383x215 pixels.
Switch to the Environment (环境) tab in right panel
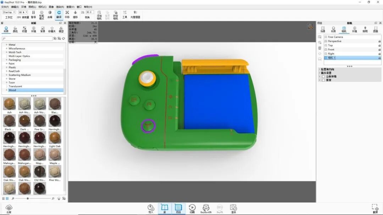(x=355, y=29)
